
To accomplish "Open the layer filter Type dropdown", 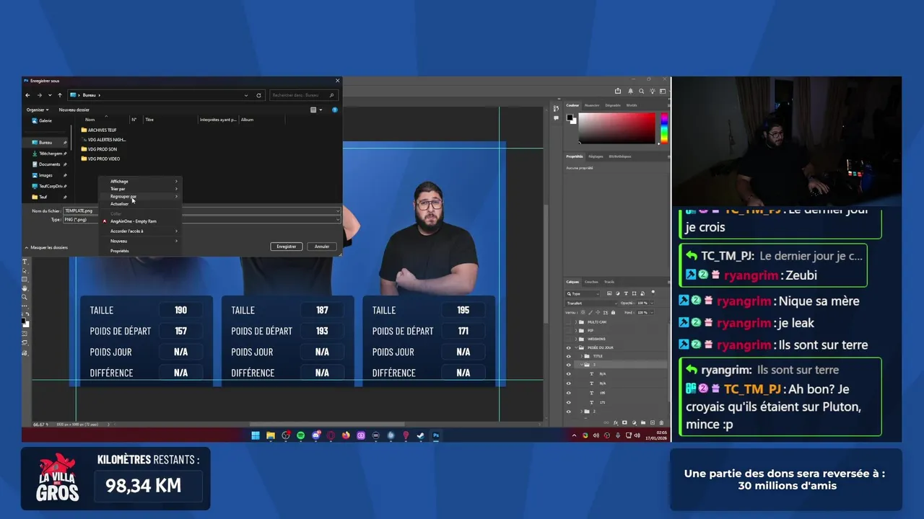I will click(583, 294).
